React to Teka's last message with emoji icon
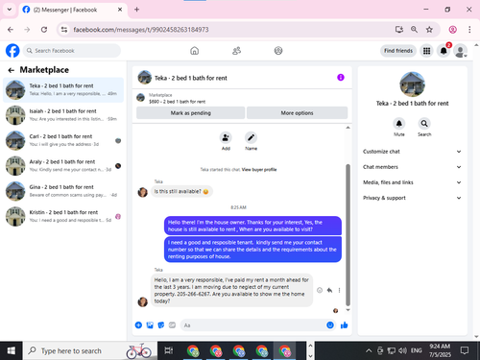The image size is (480, 360). point(320,290)
